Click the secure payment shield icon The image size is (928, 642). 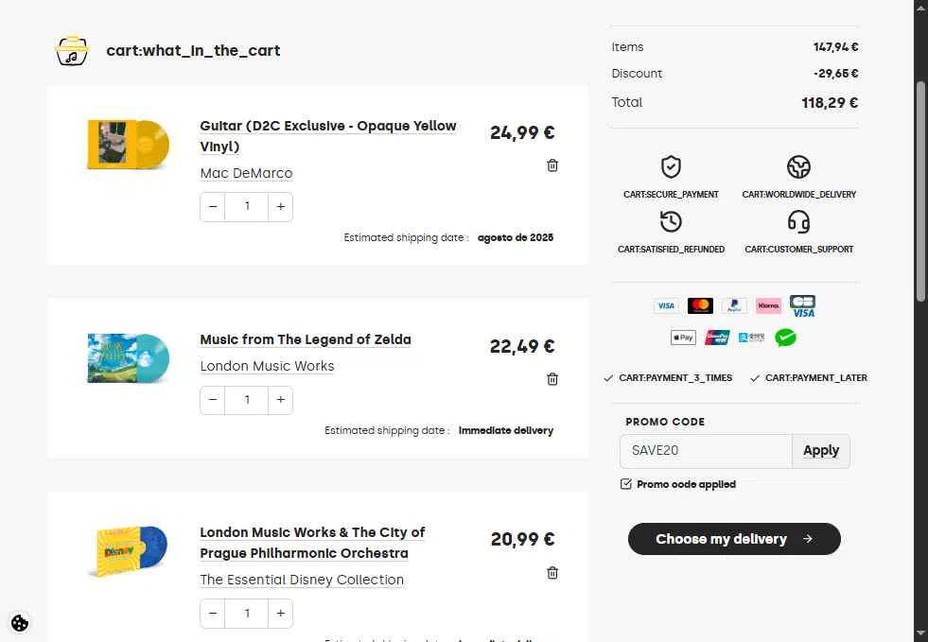671,166
